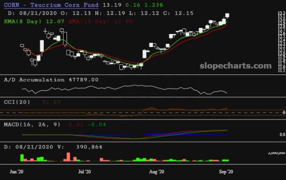This screenshot has height=180, width=286.
Task: Click the green MACD value -0.04
Action: [97, 124]
